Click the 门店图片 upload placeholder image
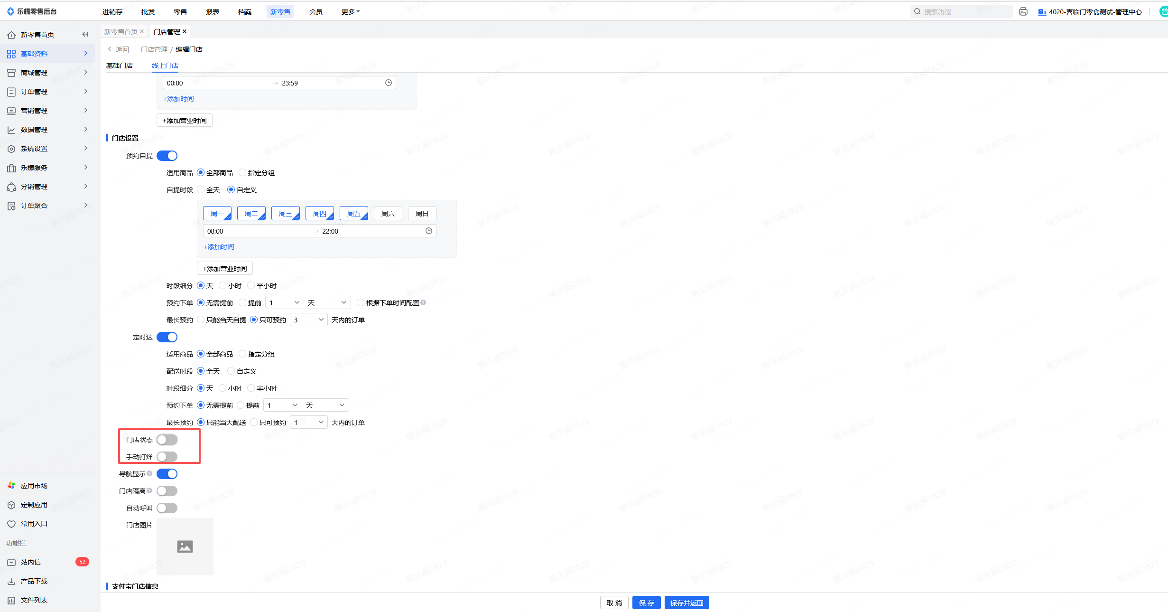This screenshot has width=1168, height=612. [185, 546]
